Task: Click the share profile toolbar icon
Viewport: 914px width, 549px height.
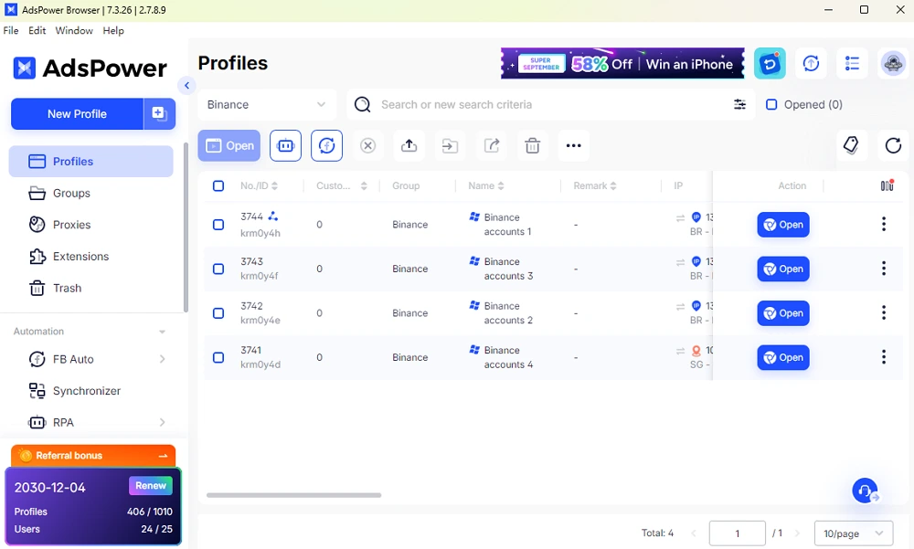Action: tap(492, 146)
